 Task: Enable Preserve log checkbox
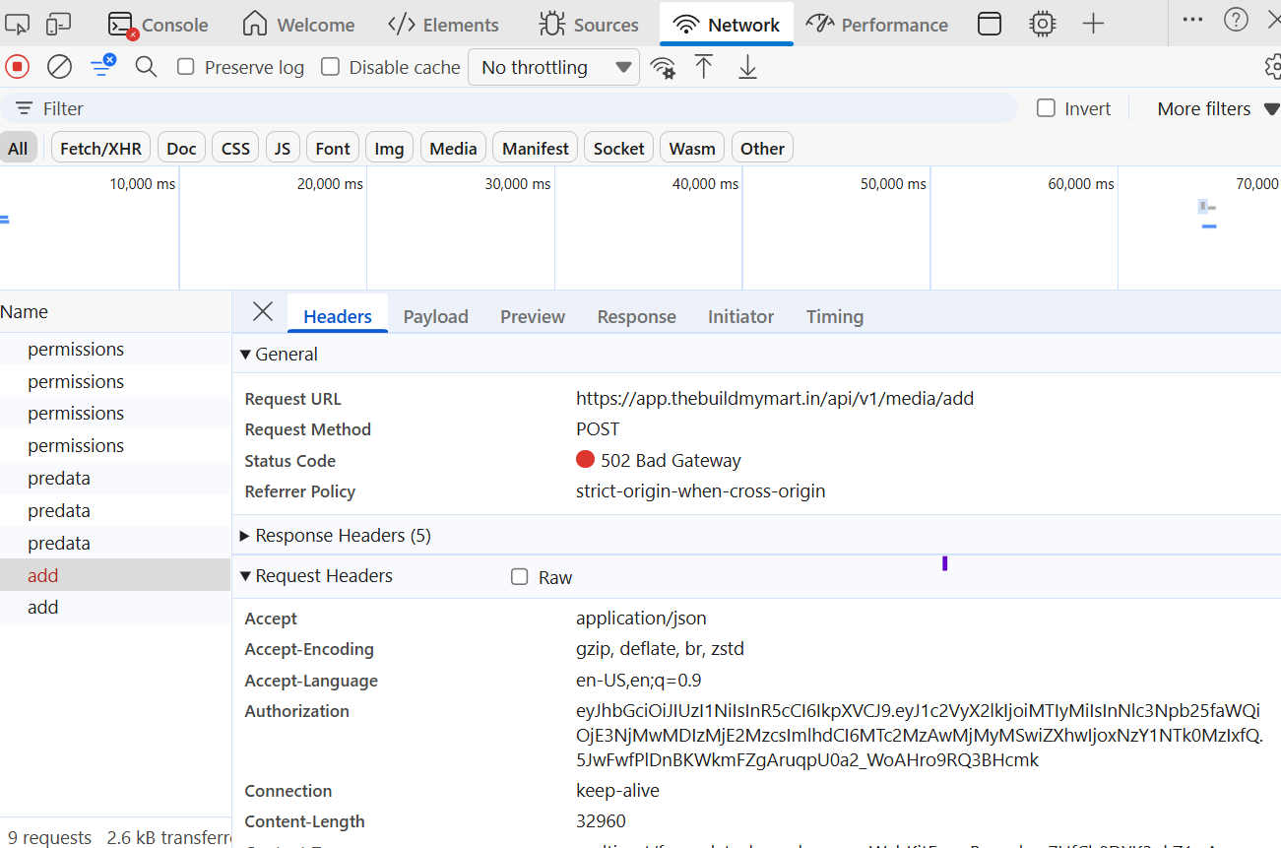(x=185, y=67)
